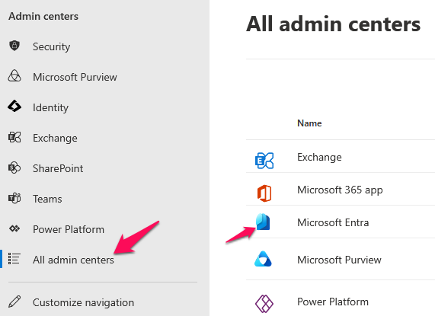
Task: Open the Microsoft Entra admin center link
Action: [333, 222]
